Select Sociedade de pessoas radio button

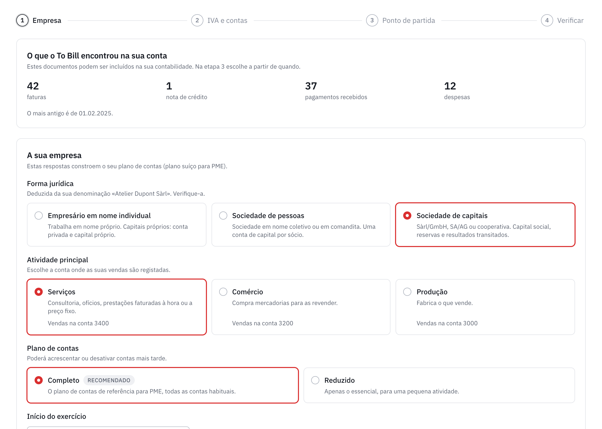click(223, 216)
